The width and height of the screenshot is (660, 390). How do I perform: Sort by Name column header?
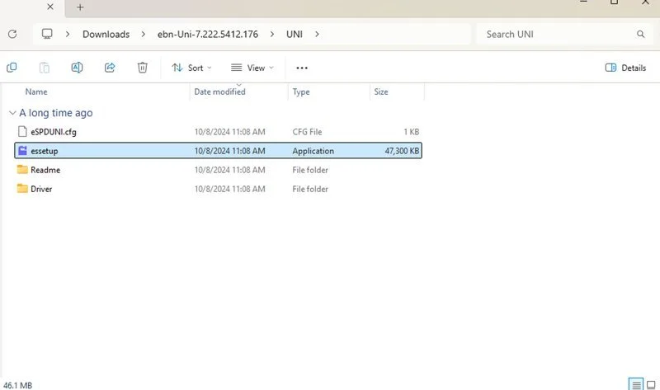[36, 92]
